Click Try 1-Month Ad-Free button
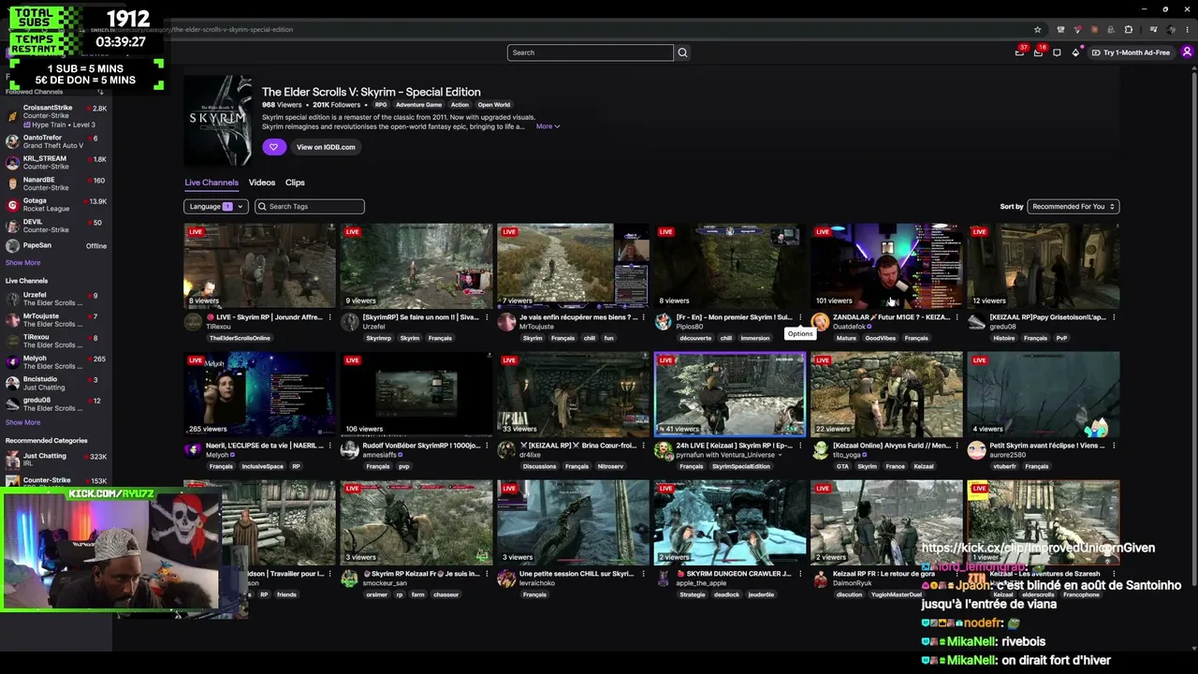Viewport: 1198px width, 674px height. pyautogui.click(x=1131, y=52)
